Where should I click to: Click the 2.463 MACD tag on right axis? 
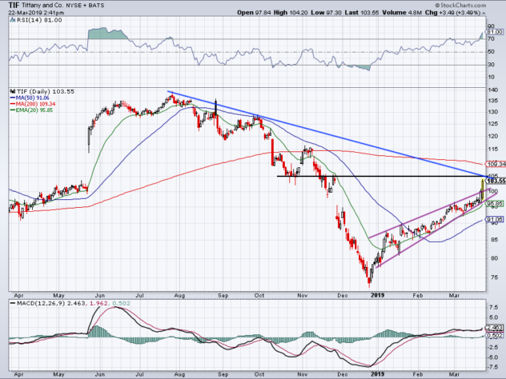pos(495,328)
